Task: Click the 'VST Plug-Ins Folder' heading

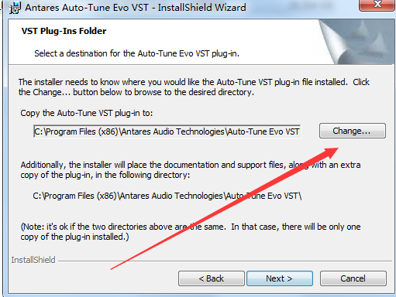Action: [x=64, y=31]
